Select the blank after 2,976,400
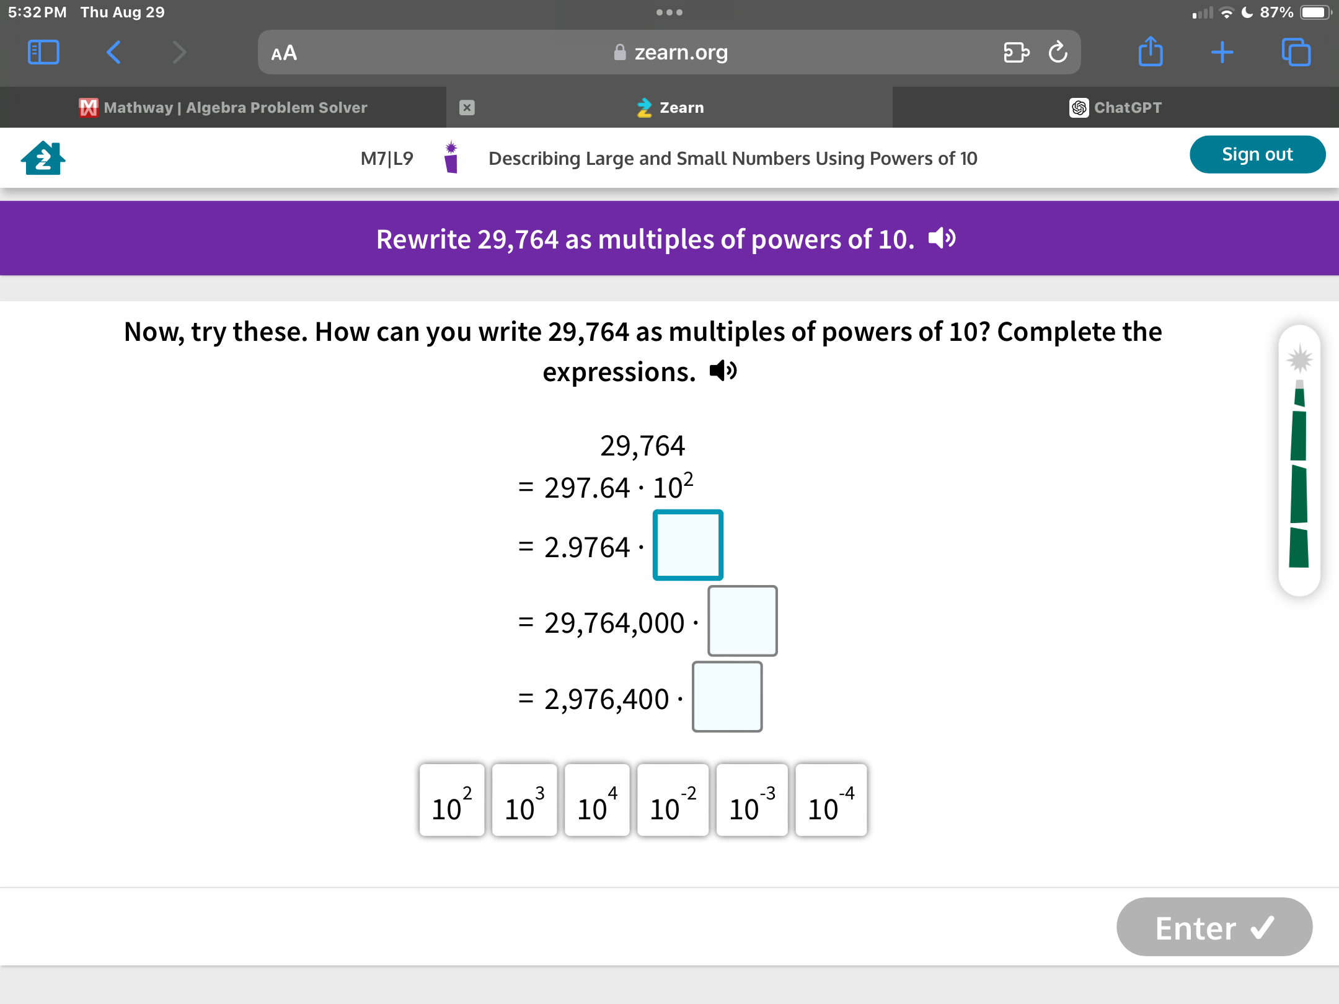This screenshot has width=1339, height=1004. pyautogui.click(x=727, y=697)
